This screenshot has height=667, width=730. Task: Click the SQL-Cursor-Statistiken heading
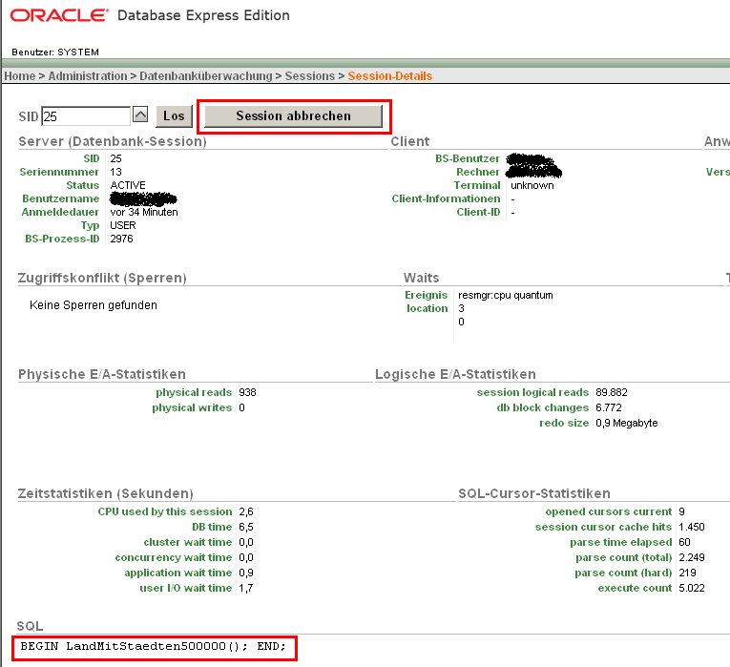point(534,493)
